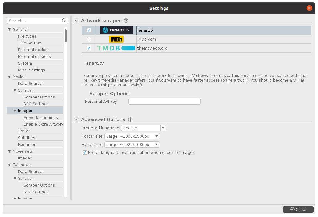
Task: Disable the fanart.tv scraper checkbox
Action: [x=89, y=30]
